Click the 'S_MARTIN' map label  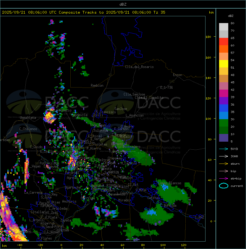(x=112, y=172)
